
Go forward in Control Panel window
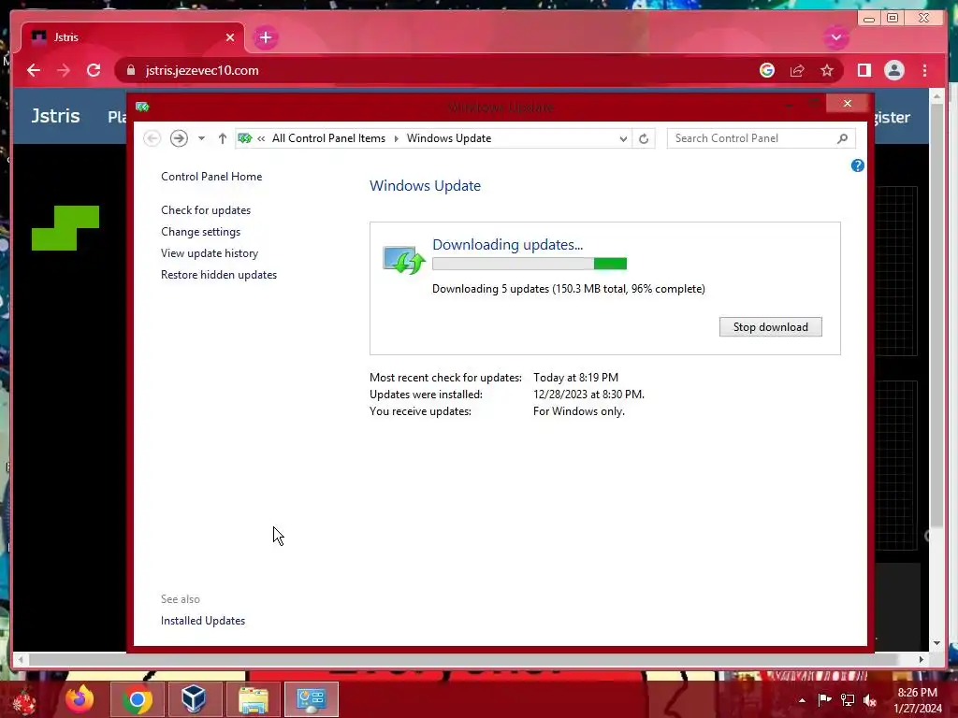(179, 138)
